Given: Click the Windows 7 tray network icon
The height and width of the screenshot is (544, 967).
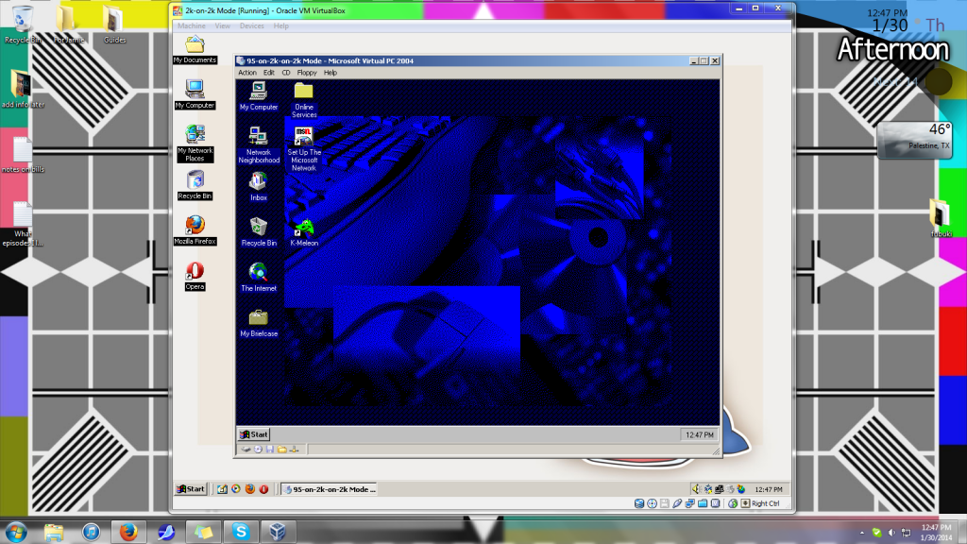Looking at the screenshot, I should (906, 533).
